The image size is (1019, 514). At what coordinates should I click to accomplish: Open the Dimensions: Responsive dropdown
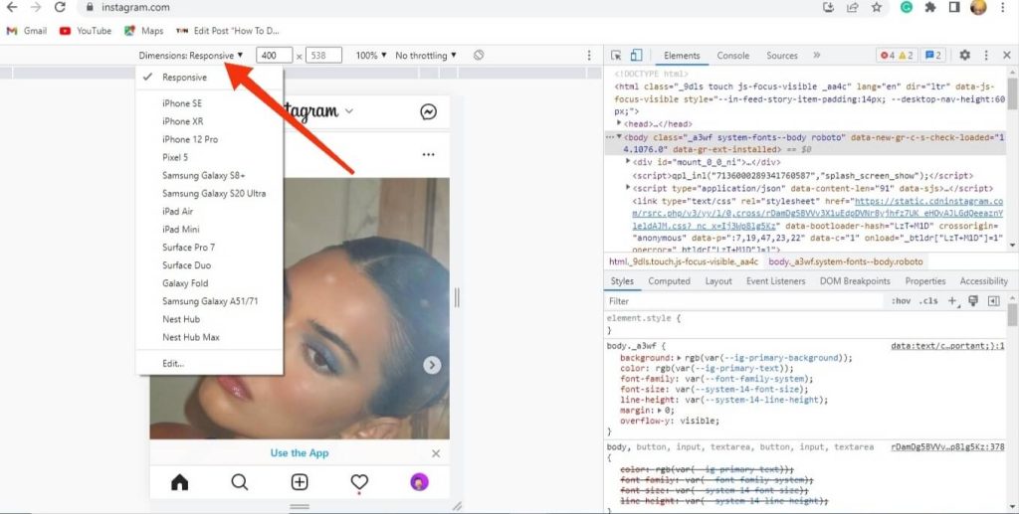coord(191,55)
